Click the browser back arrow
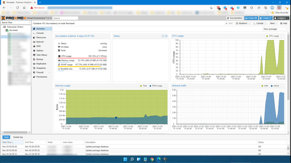This screenshot has height=163, width=291. pos(4,8)
